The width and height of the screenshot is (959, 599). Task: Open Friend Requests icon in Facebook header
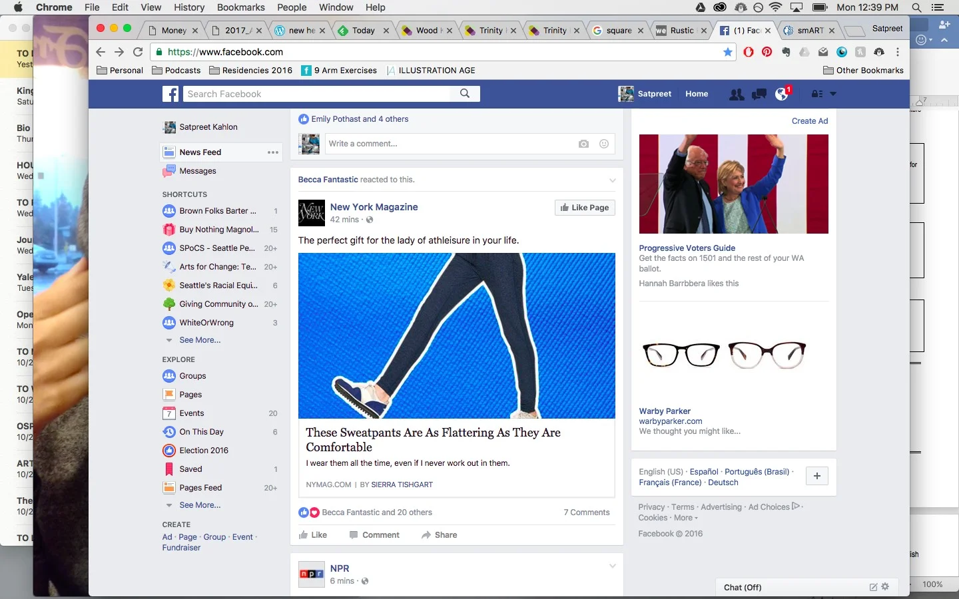point(737,95)
